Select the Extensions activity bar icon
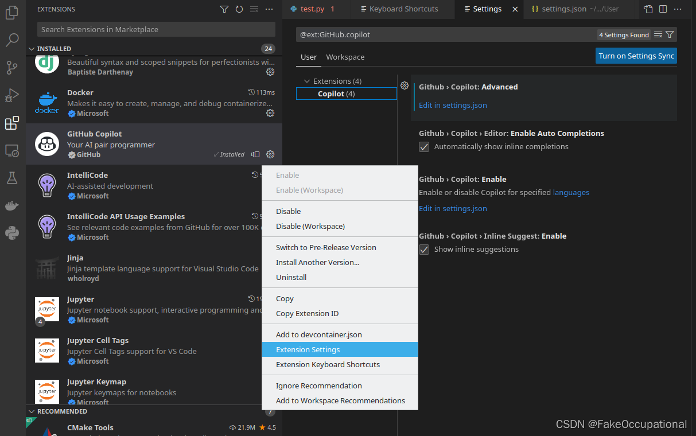The height and width of the screenshot is (436, 696). point(13,123)
